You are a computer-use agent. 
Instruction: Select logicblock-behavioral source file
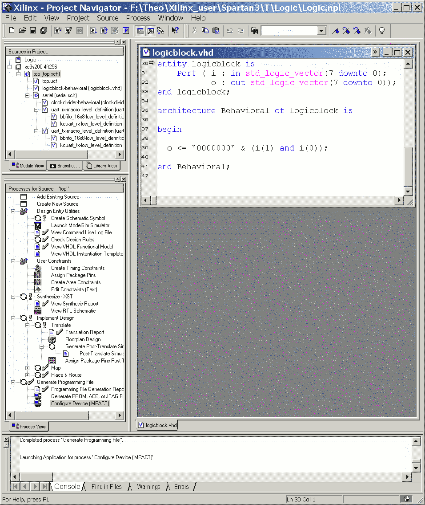click(x=82, y=88)
